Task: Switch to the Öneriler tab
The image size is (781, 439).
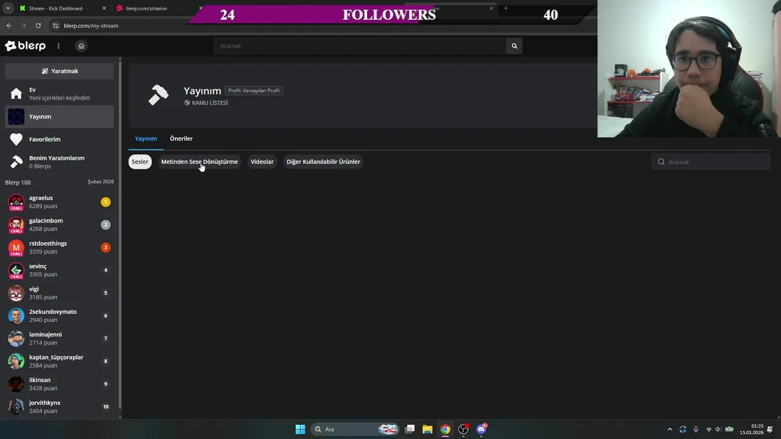Action: pos(181,138)
